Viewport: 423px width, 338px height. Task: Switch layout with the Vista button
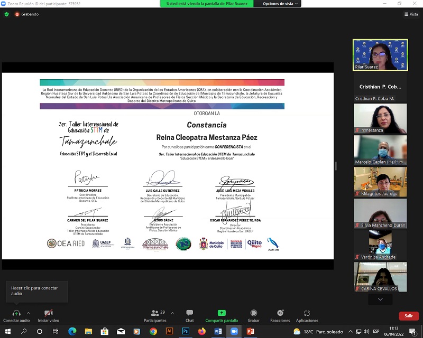pos(411,14)
